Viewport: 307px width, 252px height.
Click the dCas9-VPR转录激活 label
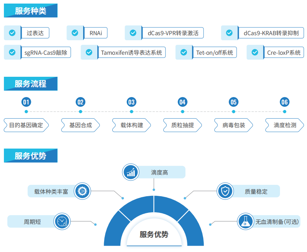click(x=173, y=33)
